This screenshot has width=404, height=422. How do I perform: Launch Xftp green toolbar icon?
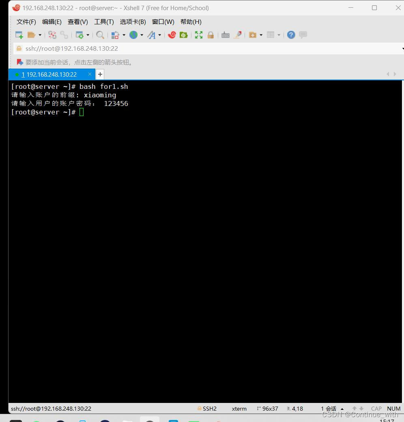tap(184, 35)
